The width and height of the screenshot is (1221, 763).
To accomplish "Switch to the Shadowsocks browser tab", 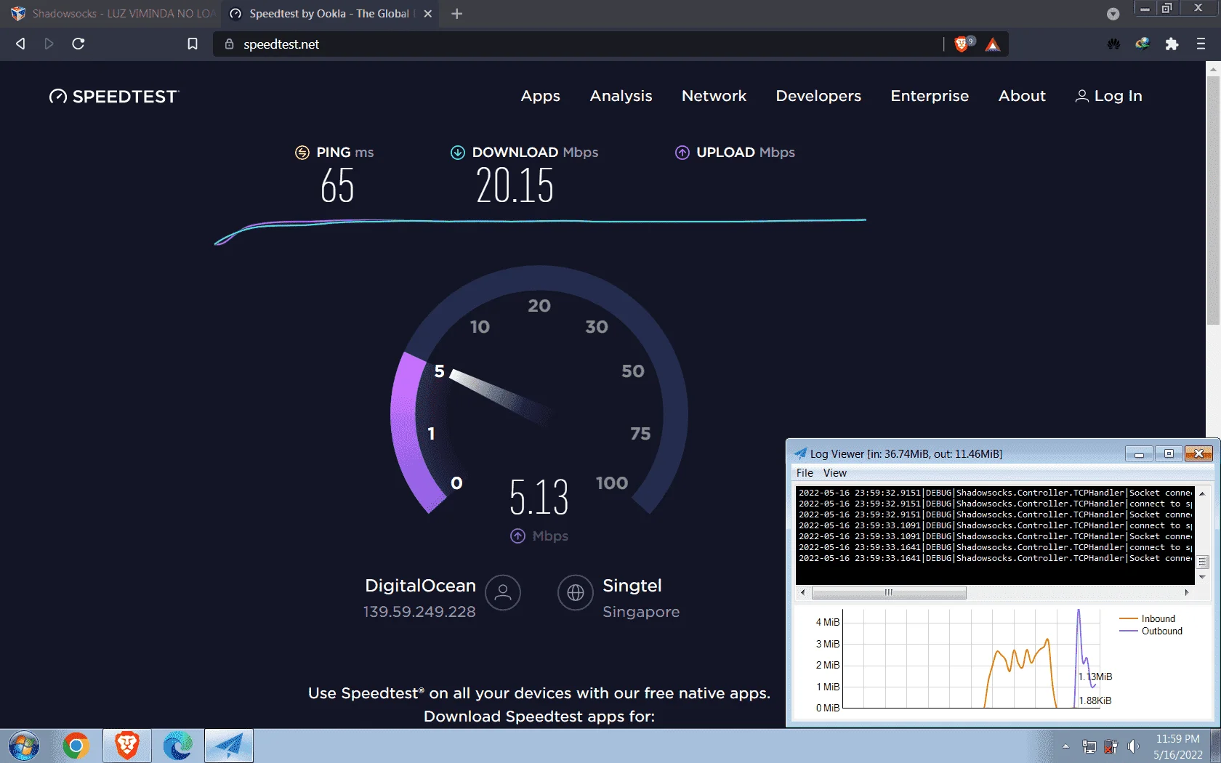I will (113, 14).
